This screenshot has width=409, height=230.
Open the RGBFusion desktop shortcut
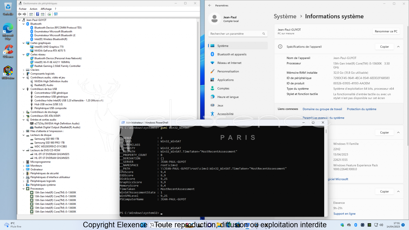click(x=8, y=73)
